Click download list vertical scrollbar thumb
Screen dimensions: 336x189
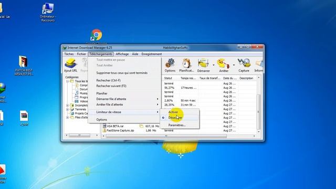pos(258,112)
